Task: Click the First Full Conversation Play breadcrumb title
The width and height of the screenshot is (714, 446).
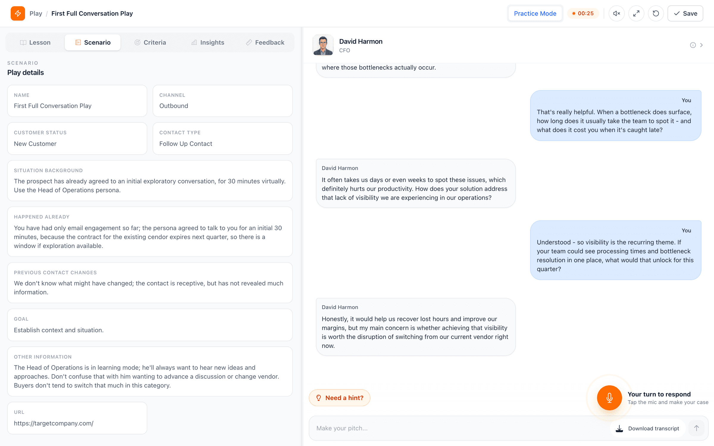Action: click(92, 13)
